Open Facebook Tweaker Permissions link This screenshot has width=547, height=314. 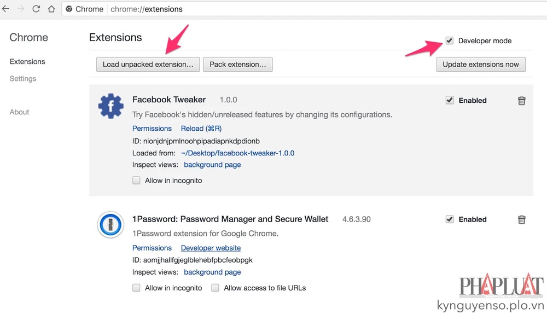coord(152,129)
